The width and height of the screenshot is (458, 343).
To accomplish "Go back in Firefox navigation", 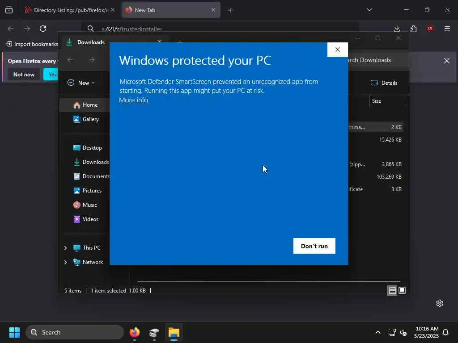I will click(11, 29).
